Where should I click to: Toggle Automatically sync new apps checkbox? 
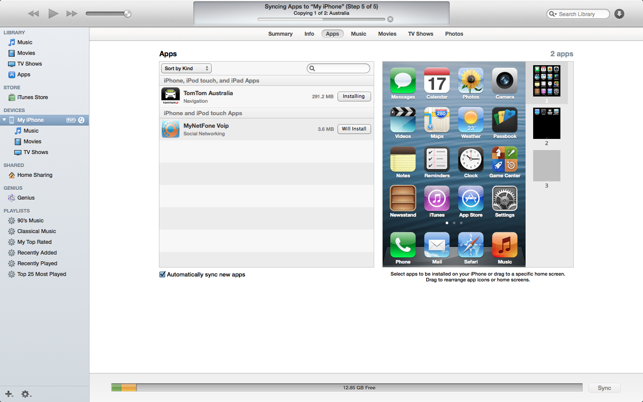coord(163,274)
